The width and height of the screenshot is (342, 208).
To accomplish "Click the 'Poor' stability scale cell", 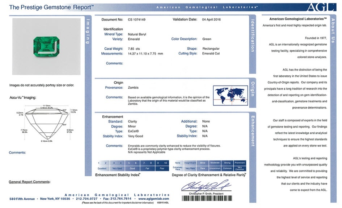I will 162,168.
